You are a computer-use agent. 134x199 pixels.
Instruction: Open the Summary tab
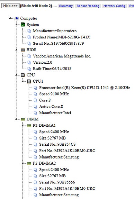[x=66, y=6]
